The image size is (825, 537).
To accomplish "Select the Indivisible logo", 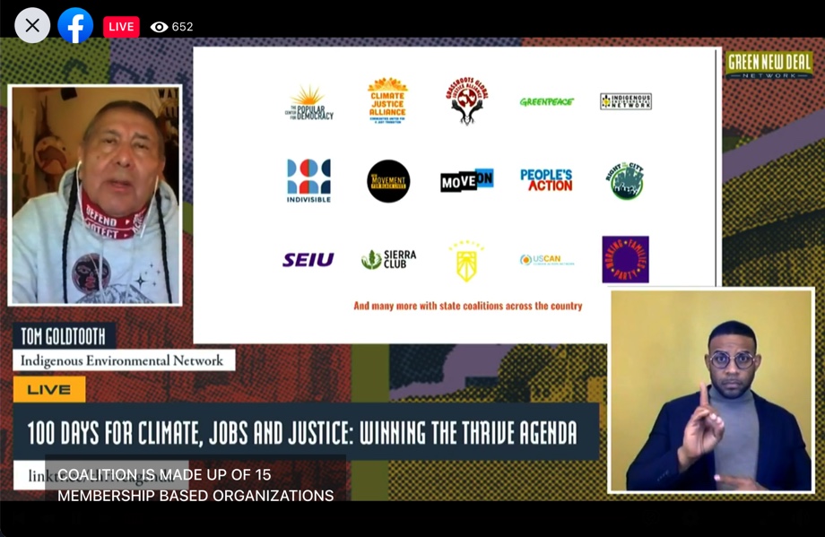I will coord(308,181).
